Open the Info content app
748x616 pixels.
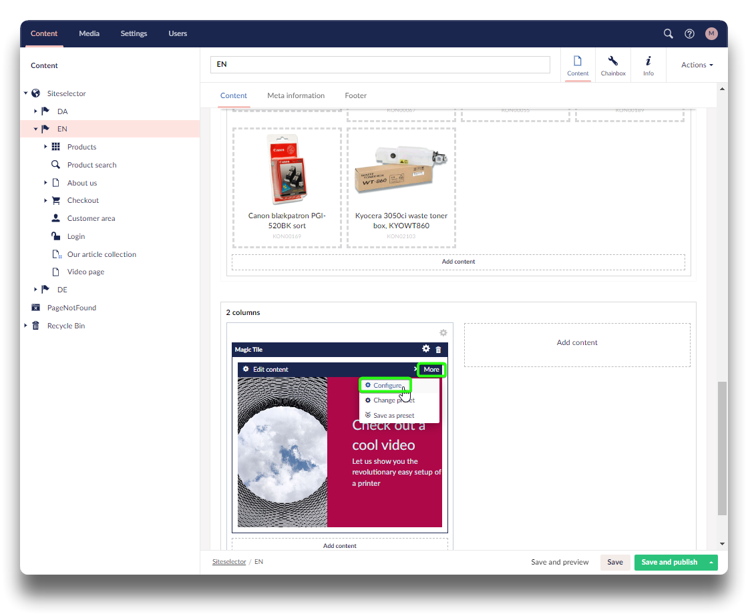point(648,65)
